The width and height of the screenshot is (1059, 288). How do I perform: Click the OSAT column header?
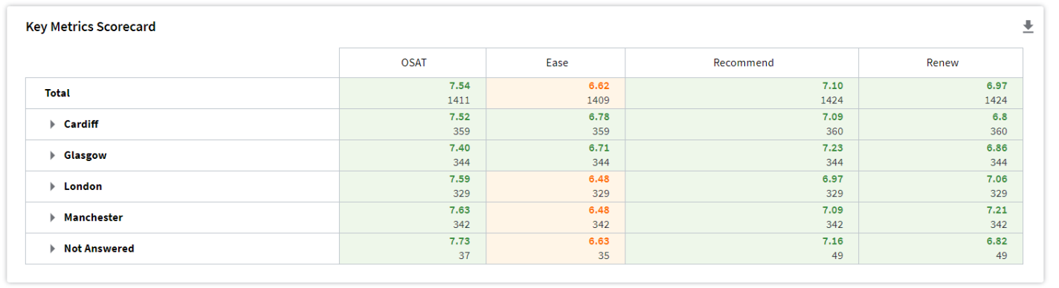click(x=413, y=63)
